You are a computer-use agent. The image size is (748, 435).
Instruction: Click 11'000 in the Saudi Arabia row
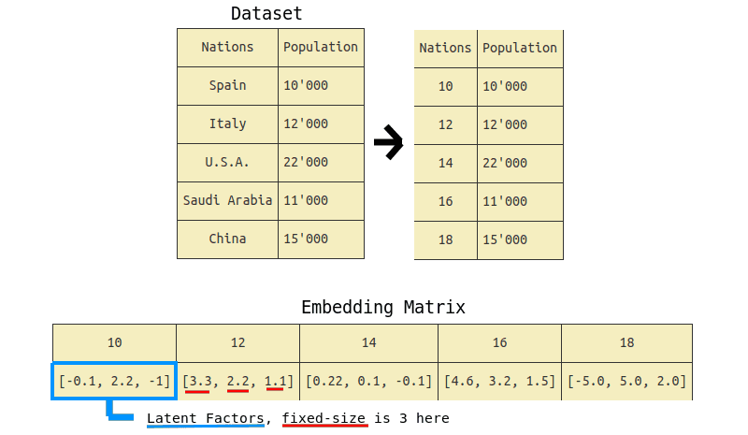321,200
